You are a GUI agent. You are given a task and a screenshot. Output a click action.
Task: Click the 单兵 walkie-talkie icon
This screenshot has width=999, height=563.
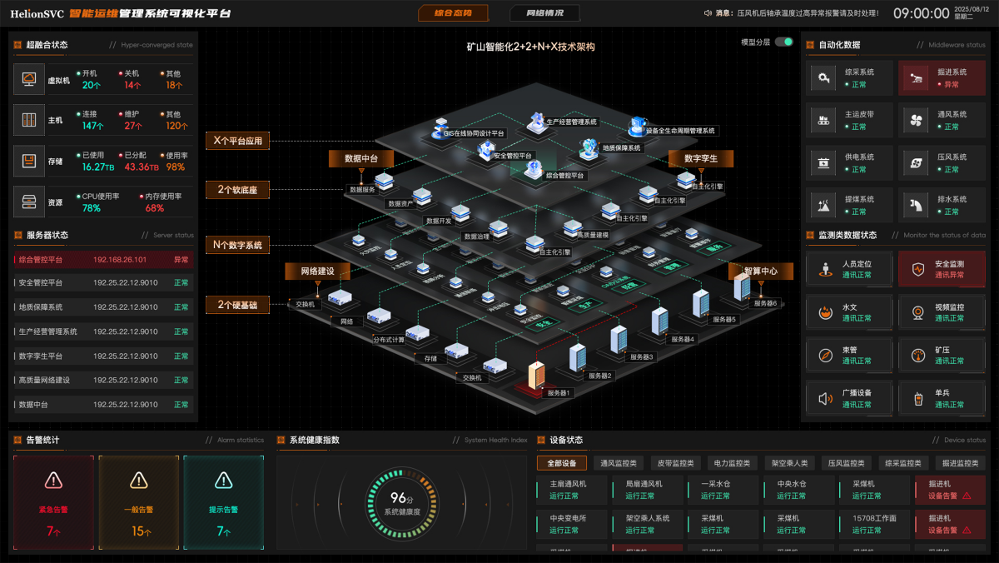917,399
